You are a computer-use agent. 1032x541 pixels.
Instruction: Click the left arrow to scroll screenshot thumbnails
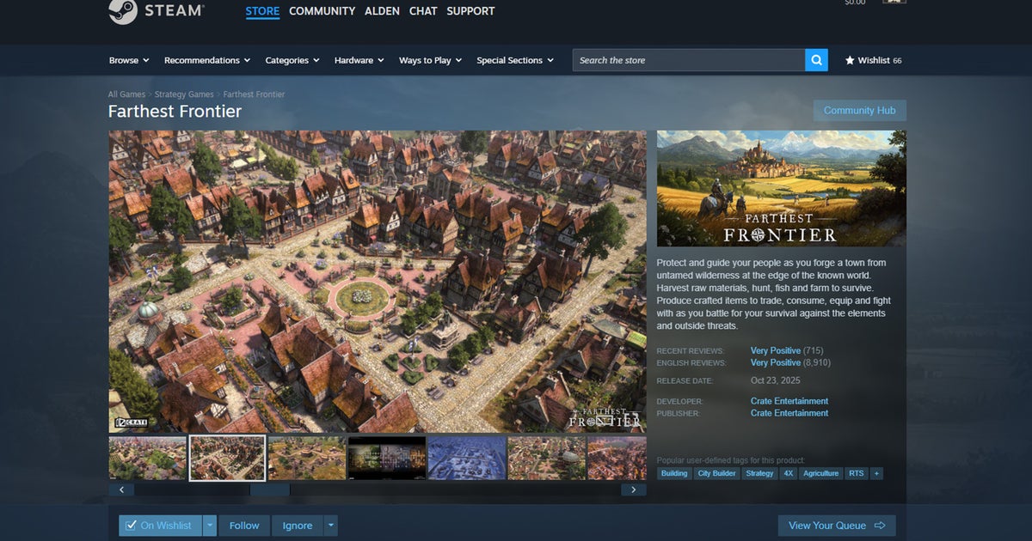[x=121, y=489]
